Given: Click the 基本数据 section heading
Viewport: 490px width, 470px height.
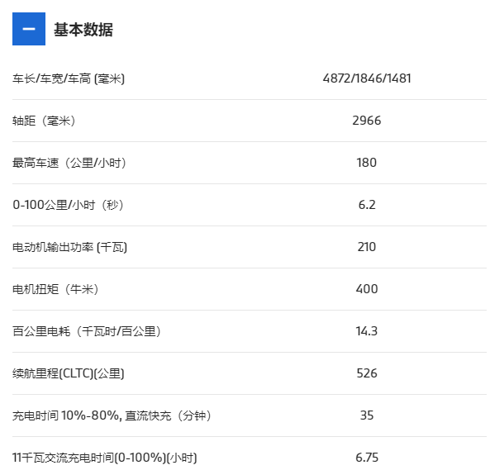Looking at the screenshot, I should click(83, 30).
